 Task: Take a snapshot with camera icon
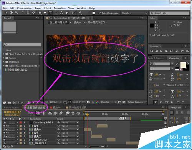coord(88,102)
